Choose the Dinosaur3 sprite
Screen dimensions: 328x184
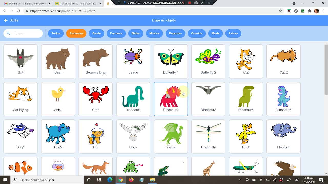208,99
